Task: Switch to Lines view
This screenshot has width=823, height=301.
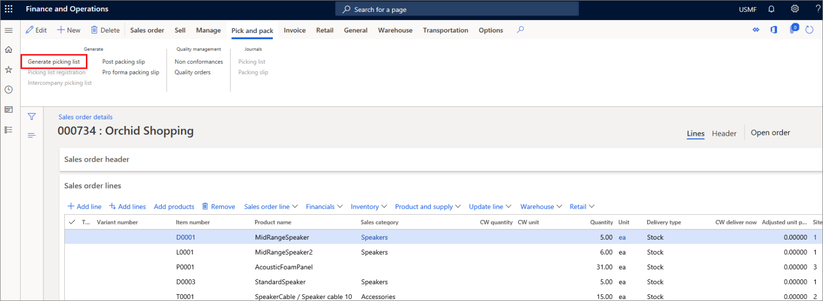Action: tap(696, 133)
